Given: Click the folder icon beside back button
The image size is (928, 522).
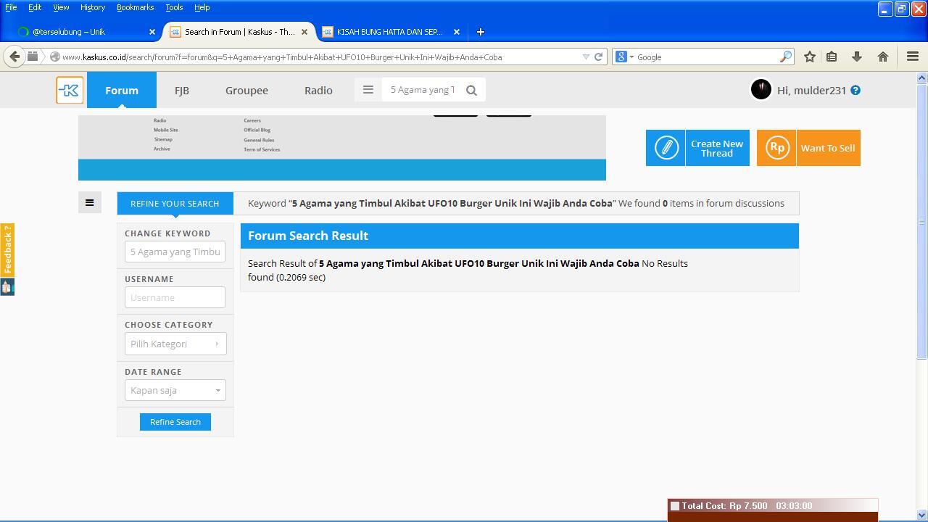Looking at the screenshot, I should click(33, 57).
